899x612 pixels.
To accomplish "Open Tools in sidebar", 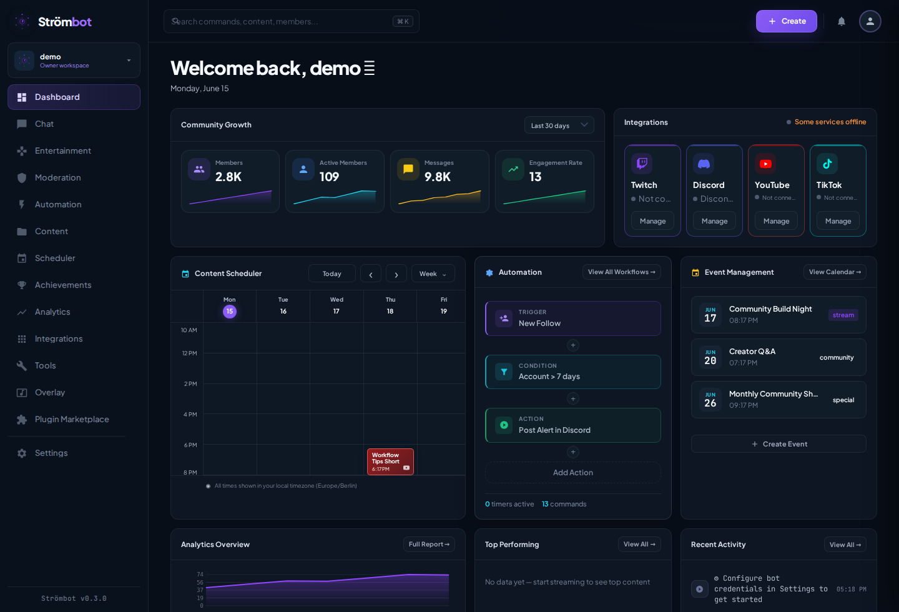I will [x=74, y=365].
